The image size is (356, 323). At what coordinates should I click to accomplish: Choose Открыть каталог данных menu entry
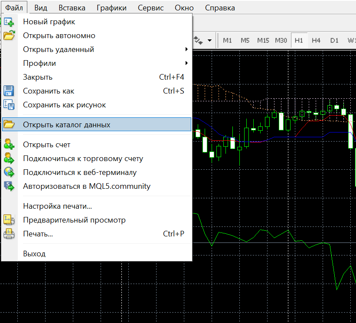67,125
